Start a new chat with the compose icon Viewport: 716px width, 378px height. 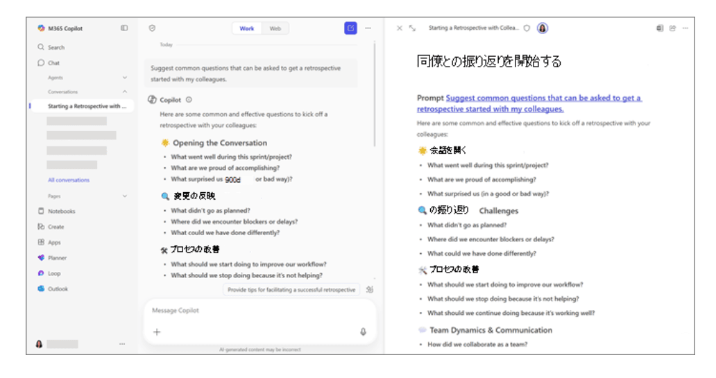[x=350, y=28]
